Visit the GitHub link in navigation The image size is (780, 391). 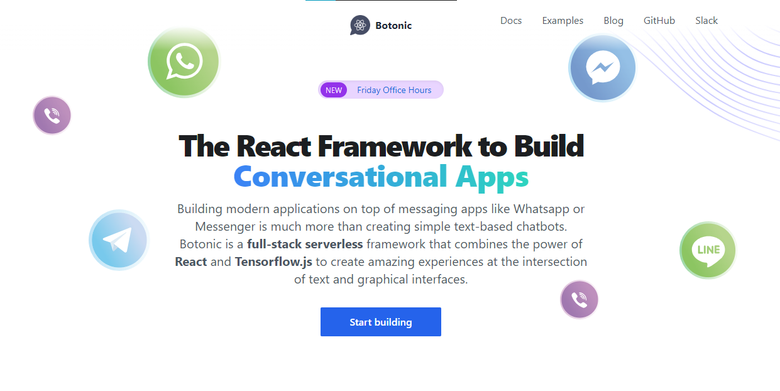659,21
